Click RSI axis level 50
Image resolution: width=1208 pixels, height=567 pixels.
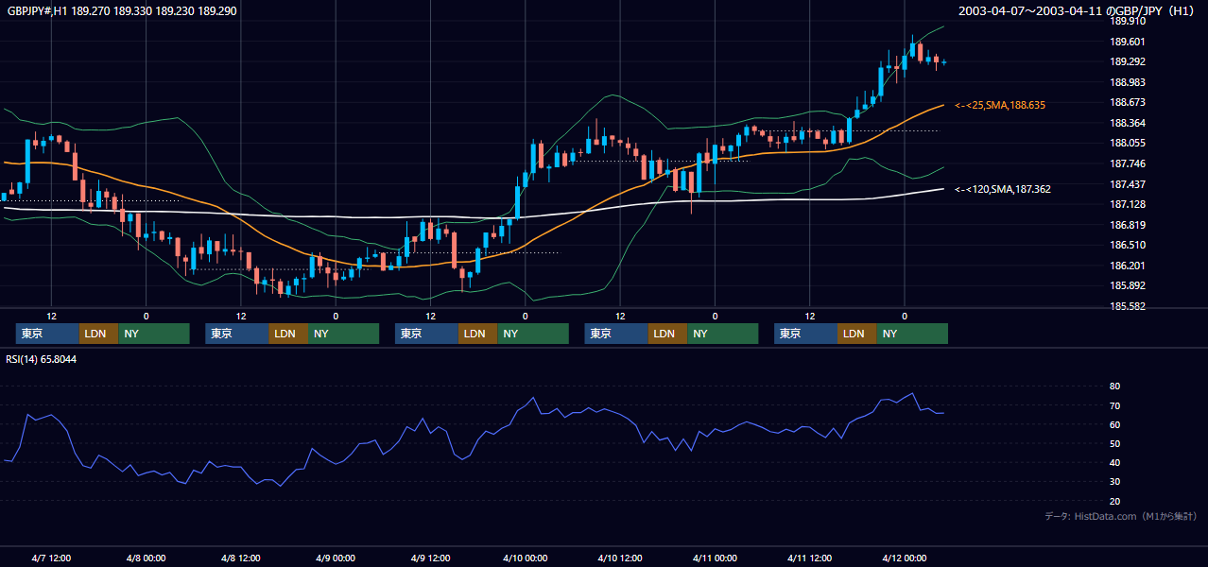(x=1114, y=443)
